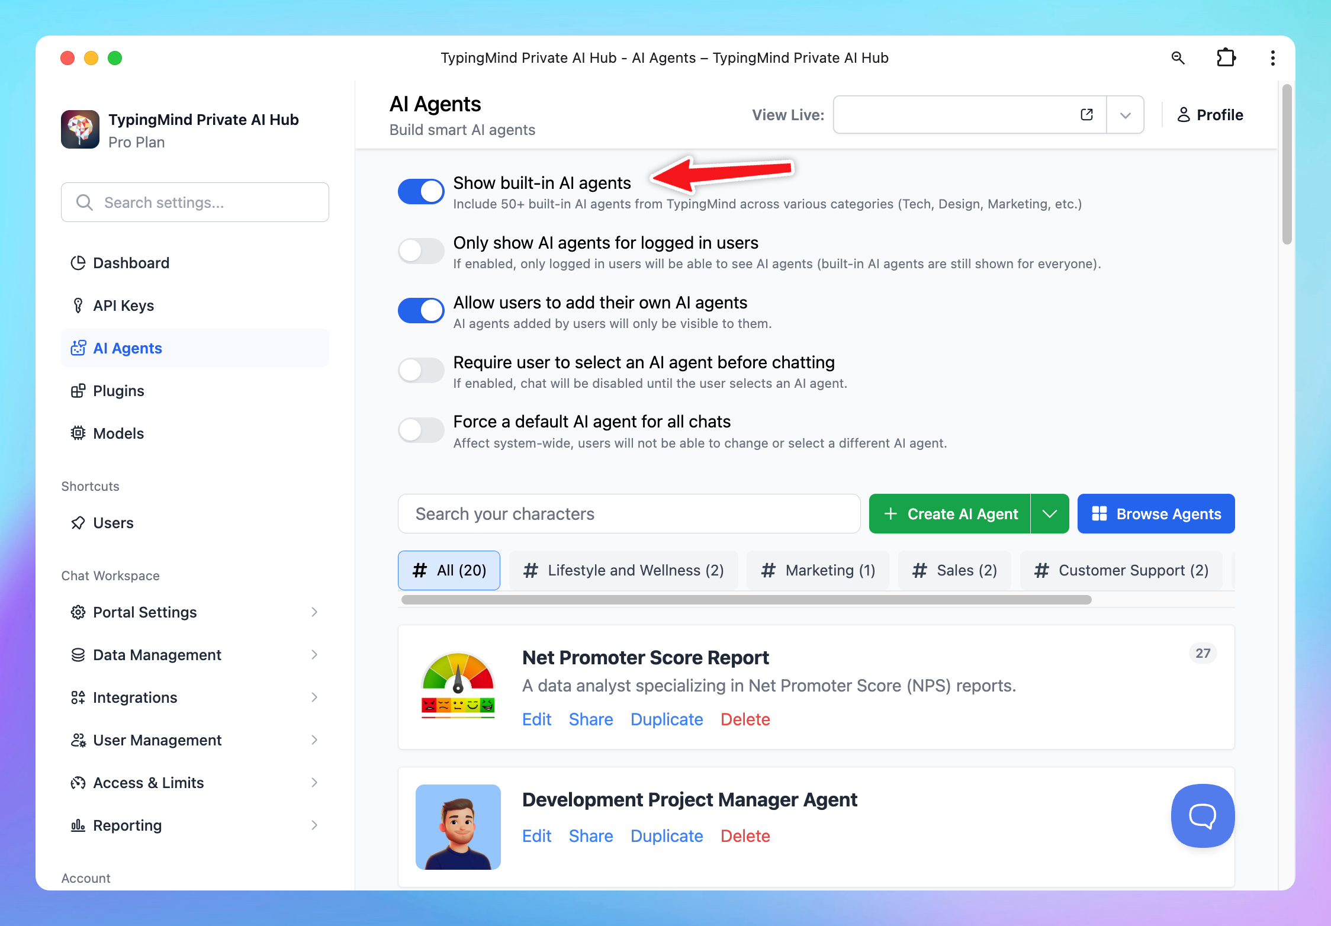1331x926 pixels.
Task: Click the Plugins blocks icon
Action: [78, 391]
